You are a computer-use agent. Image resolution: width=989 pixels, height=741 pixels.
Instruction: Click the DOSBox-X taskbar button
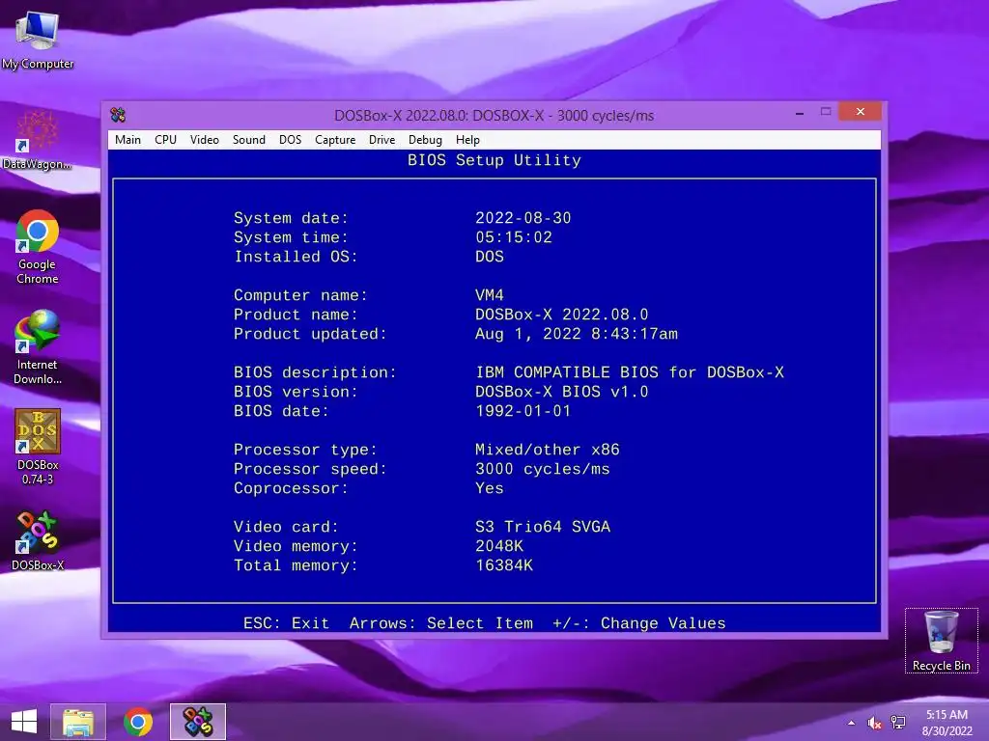pos(197,722)
